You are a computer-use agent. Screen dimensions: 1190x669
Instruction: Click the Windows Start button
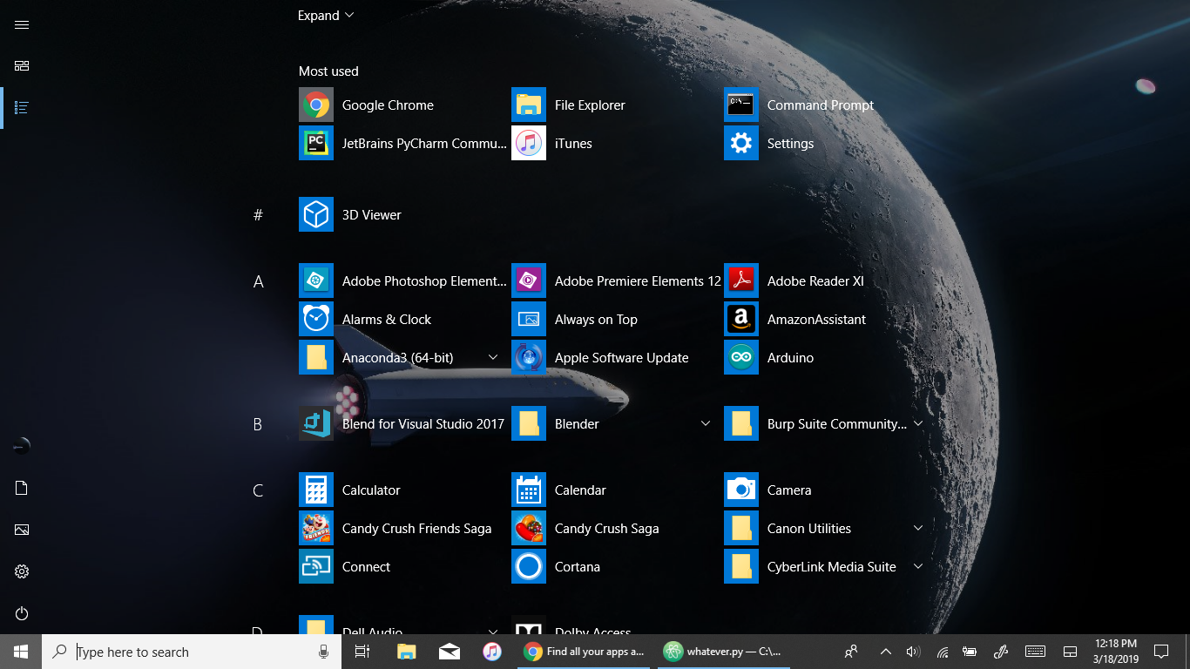[21, 652]
